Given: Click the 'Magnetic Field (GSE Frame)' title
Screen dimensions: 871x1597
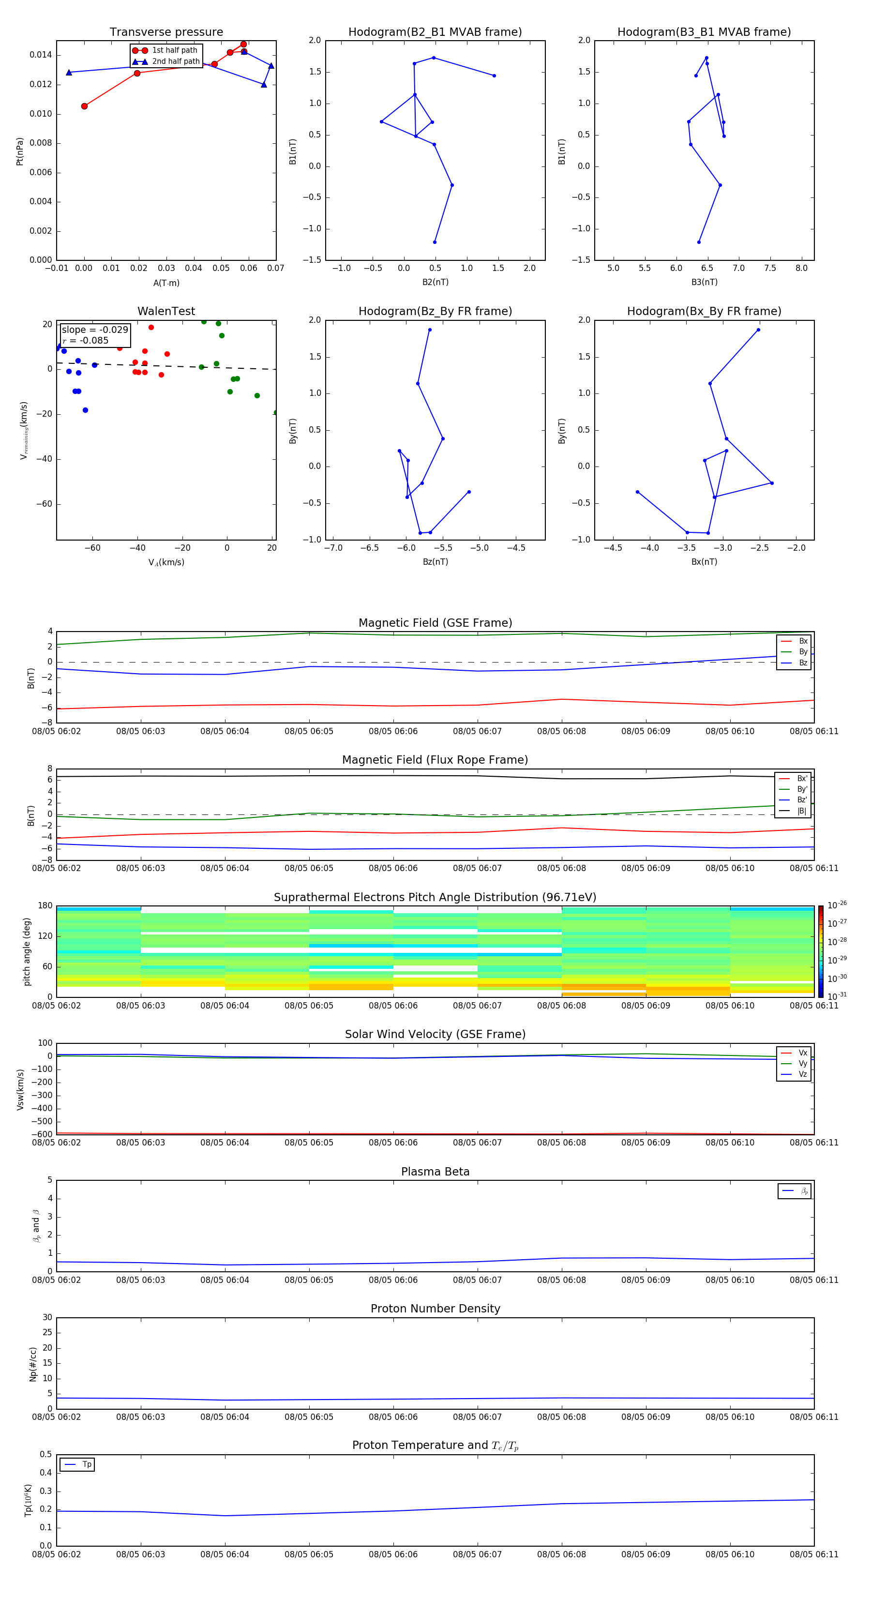Looking at the screenshot, I should (x=435, y=623).
